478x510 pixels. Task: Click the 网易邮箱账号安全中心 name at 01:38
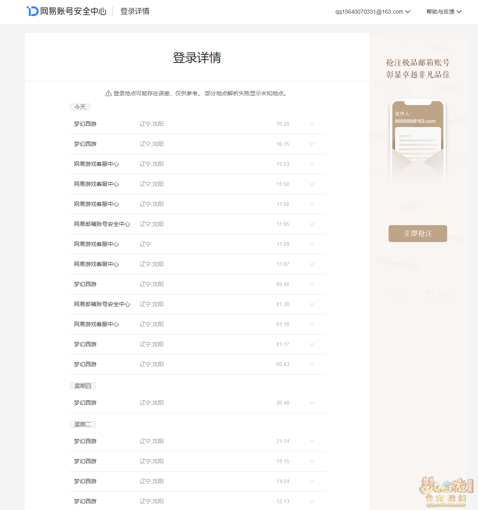click(102, 304)
